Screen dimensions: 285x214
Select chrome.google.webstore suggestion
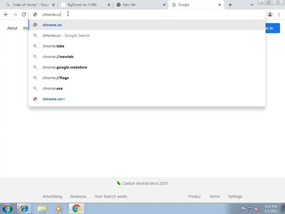147,67
